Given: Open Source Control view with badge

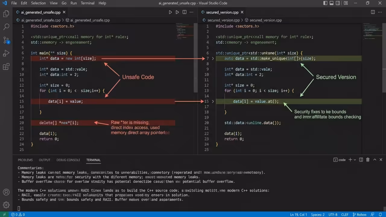Looking at the screenshot, I should pos(6,40).
